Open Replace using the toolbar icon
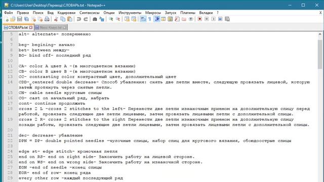The height and width of the screenshot is (182, 324). 102,19
